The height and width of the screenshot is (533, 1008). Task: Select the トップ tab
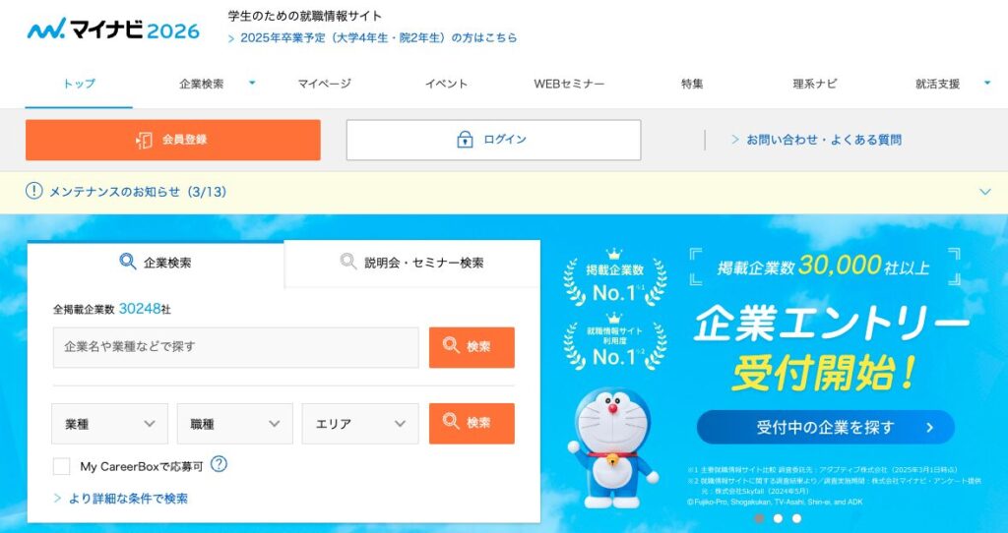pos(79,84)
